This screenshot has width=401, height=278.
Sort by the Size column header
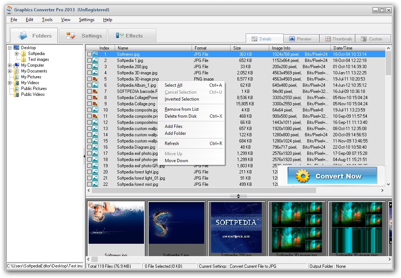(249, 48)
